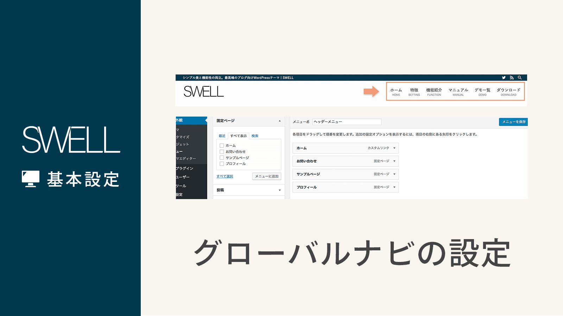
Task: Expand the 投稿 panel arrow
Action: click(x=280, y=190)
